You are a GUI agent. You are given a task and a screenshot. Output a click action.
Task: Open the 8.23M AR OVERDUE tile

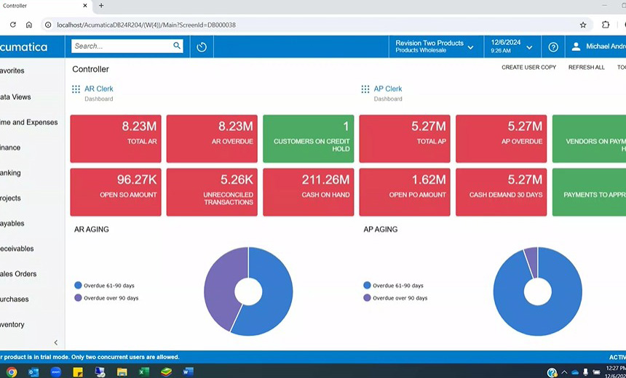click(x=212, y=139)
